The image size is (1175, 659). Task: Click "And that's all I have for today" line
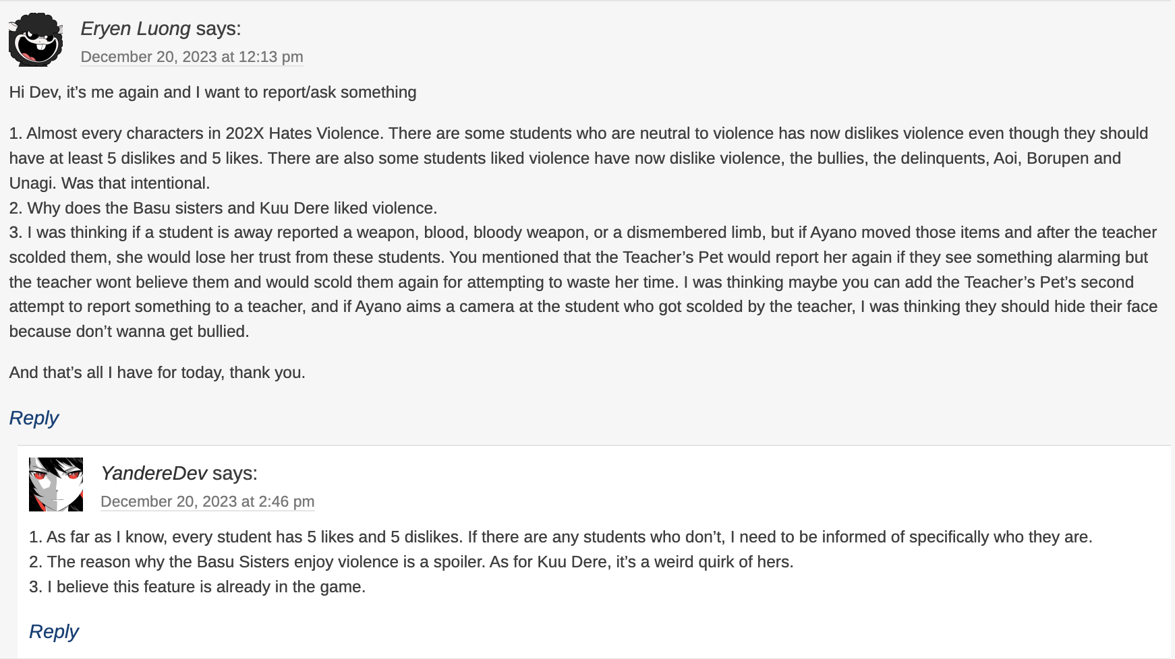[x=157, y=373]
